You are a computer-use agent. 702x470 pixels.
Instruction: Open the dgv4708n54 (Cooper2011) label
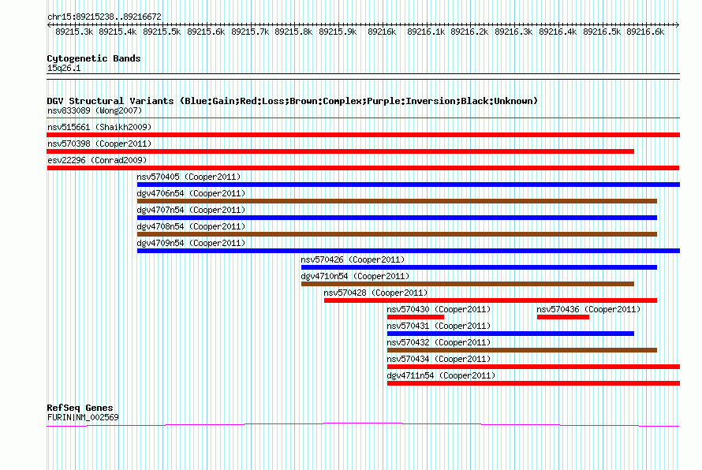click(x=191, y=226)
